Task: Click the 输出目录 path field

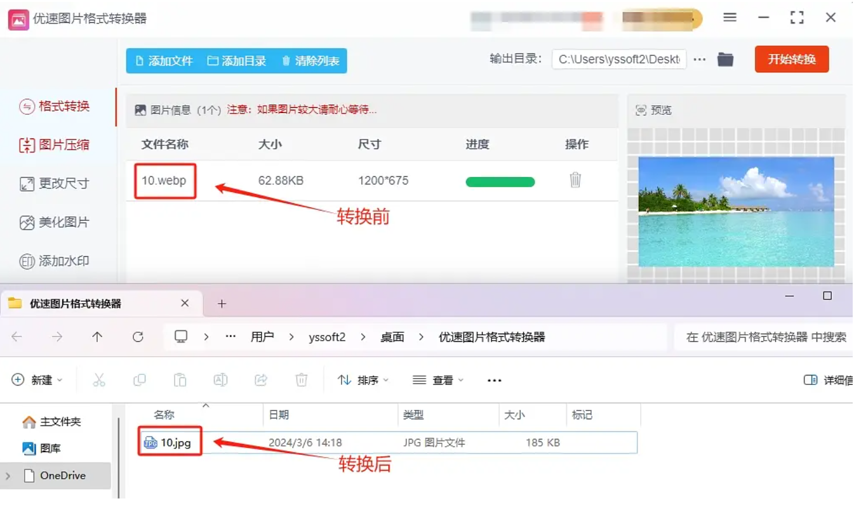Action: pos(619,60)
